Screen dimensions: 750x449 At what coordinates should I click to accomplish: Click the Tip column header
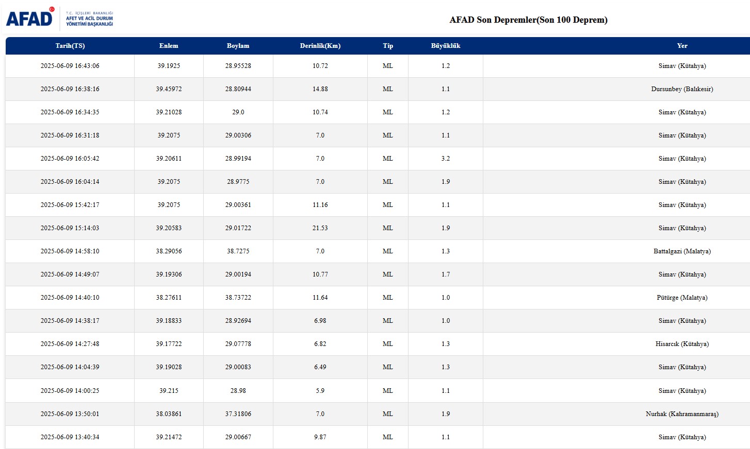pos(388,46)
